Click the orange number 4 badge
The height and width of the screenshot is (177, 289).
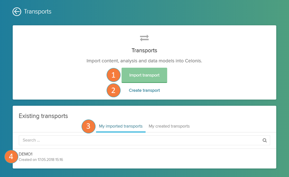11,157
